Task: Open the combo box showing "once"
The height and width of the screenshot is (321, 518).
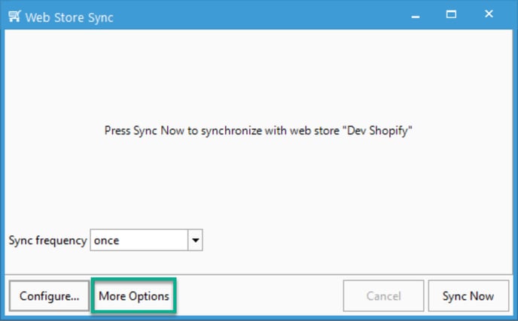Action: point(146,240)
